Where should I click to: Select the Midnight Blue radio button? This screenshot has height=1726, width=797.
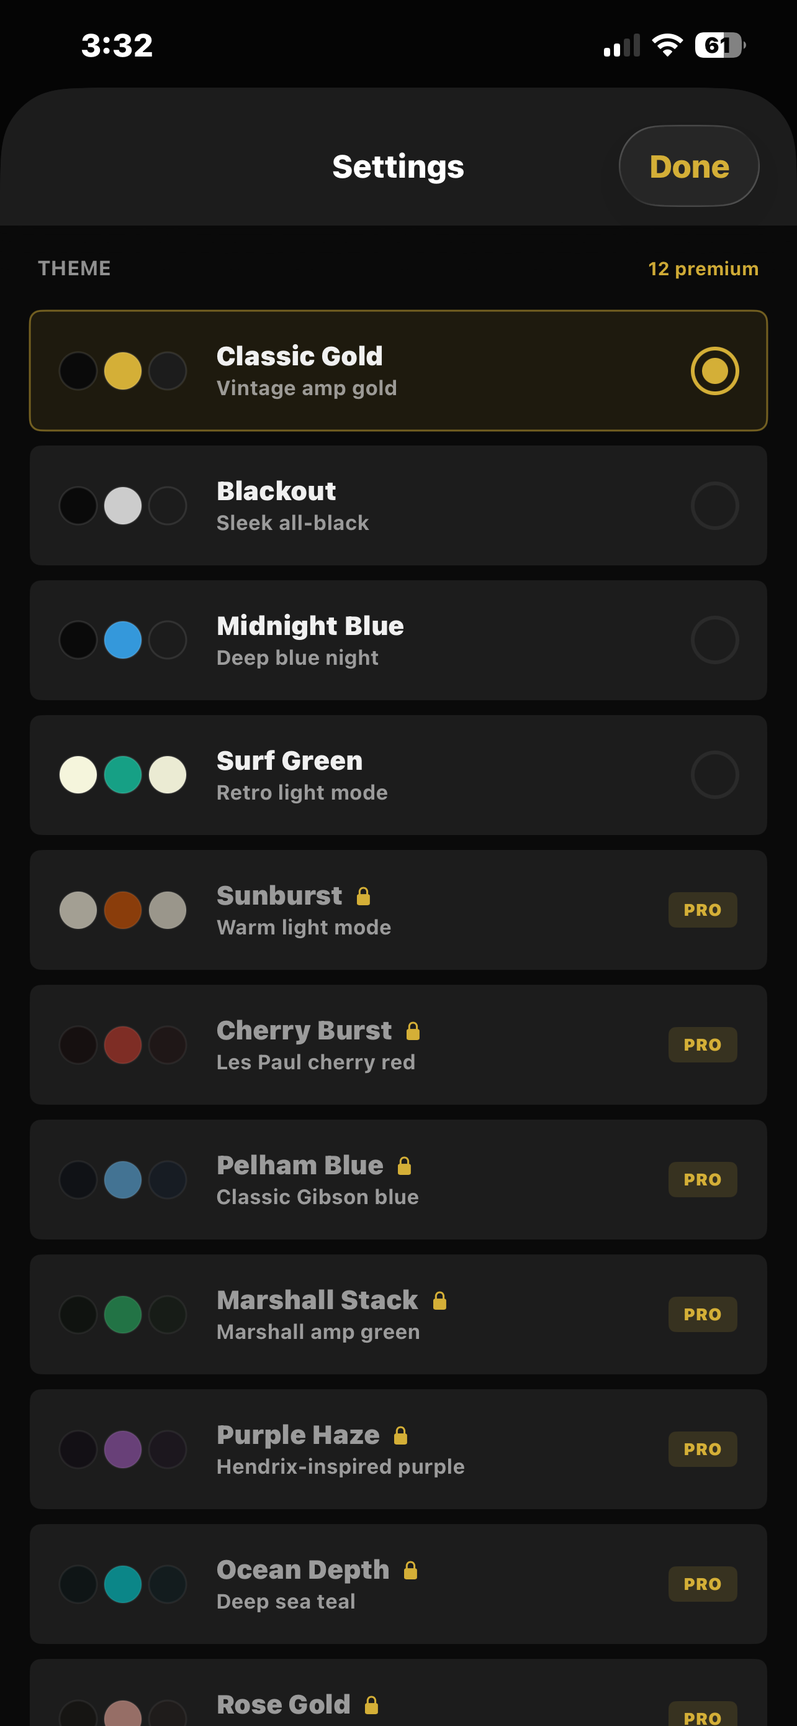[x=714, y=640]
